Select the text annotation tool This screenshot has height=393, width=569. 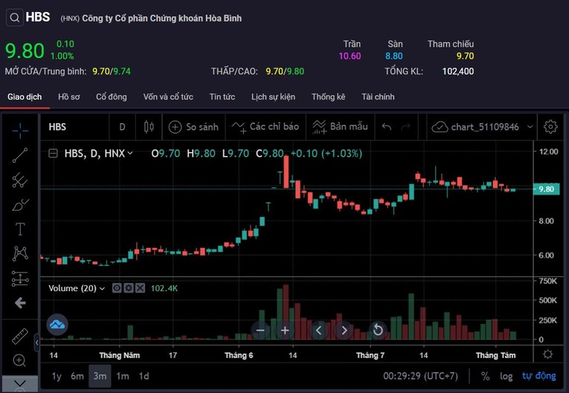click(x=20, y=229)
